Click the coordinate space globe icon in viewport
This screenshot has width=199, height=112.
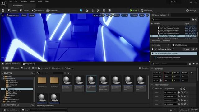point(107,15)
